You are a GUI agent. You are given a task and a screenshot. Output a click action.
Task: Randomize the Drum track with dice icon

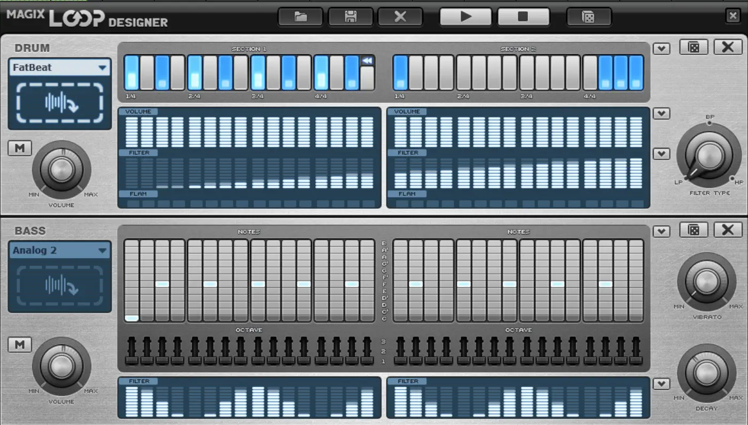point(694,47)
